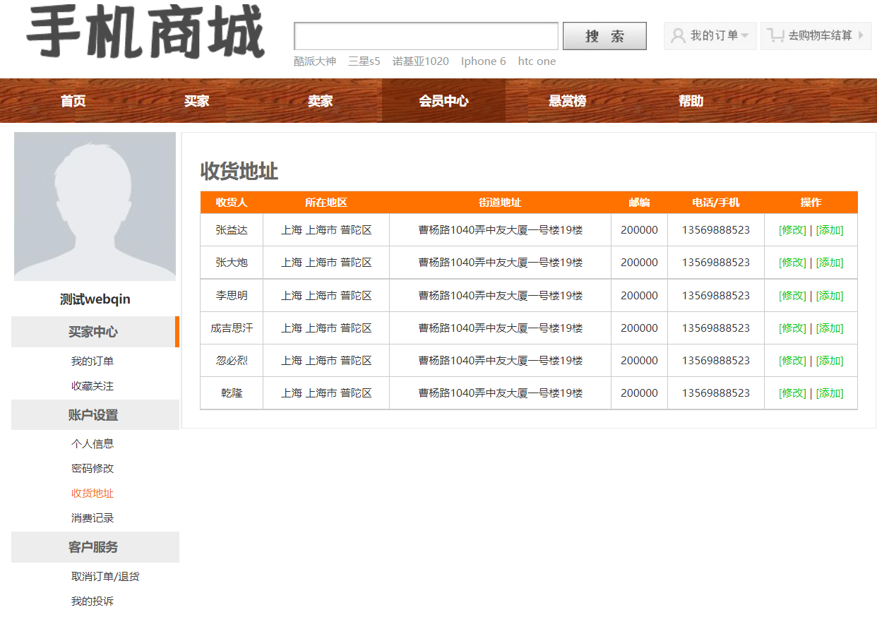Click 添加 in the 乾隆 row
Screen dimensions: 877x617
click(x=830, y=393)
